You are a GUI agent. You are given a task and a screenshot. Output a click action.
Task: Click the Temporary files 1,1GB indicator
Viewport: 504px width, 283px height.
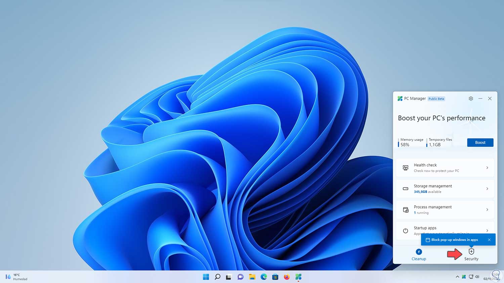point(439,143)
